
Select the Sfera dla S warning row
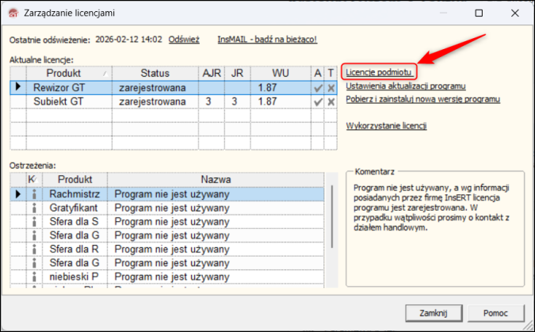[167, 222]
